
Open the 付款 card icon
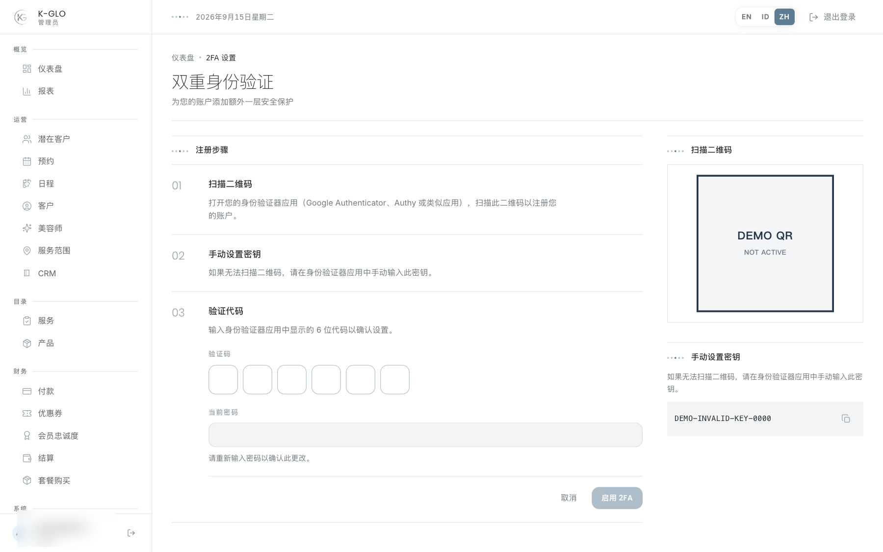27,391
